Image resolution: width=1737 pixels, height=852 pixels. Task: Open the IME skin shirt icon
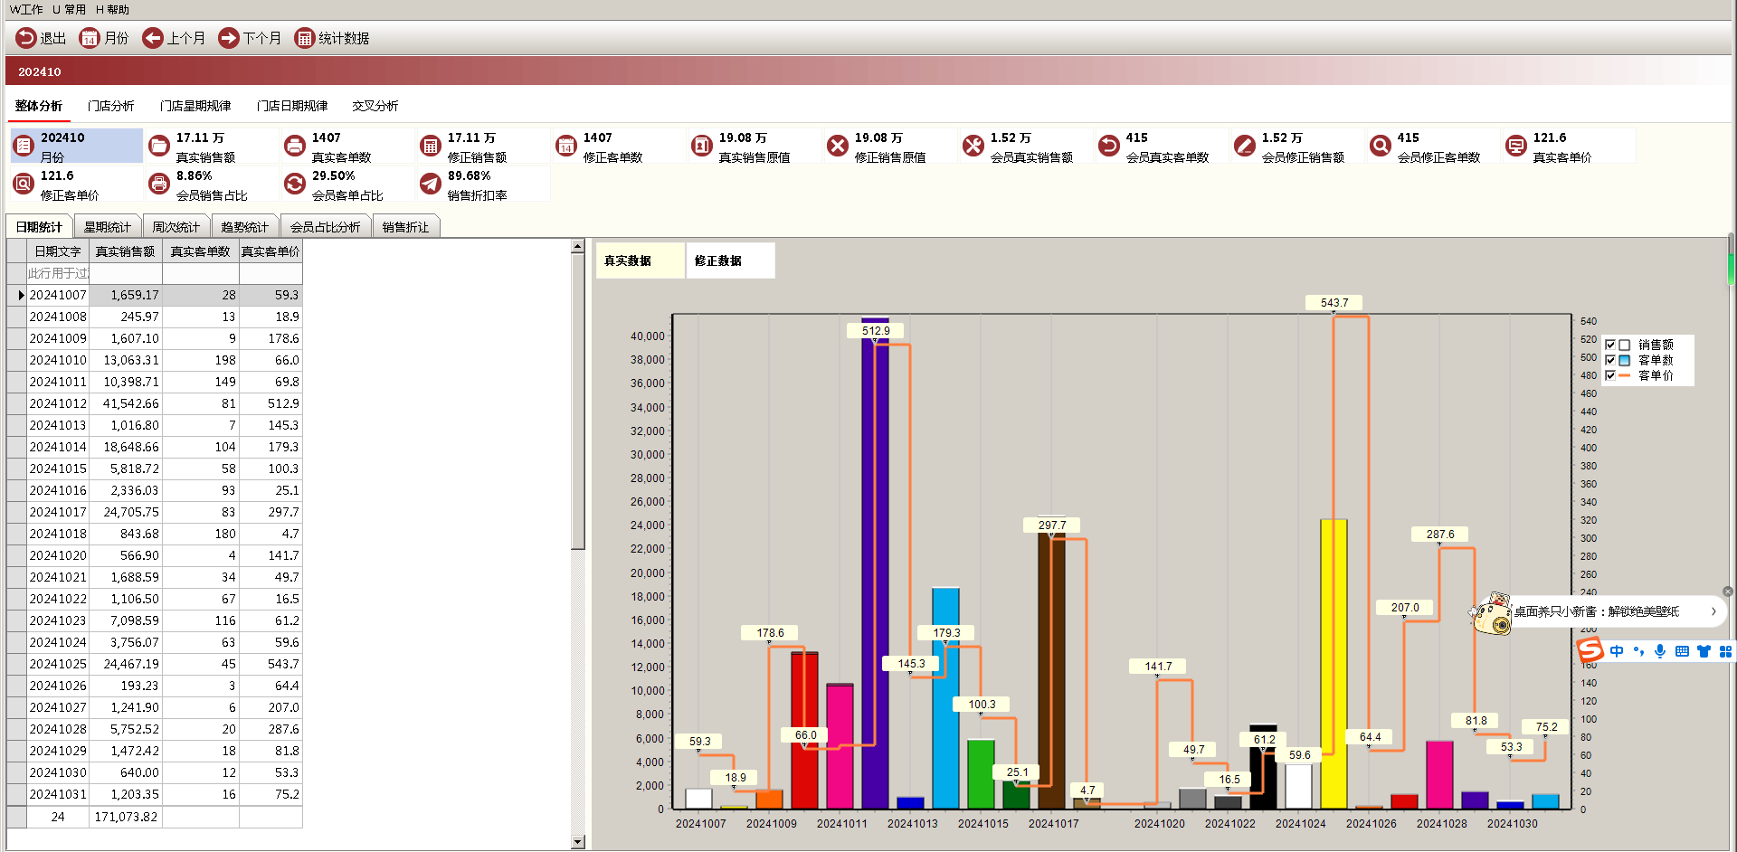click(1704, 651)
